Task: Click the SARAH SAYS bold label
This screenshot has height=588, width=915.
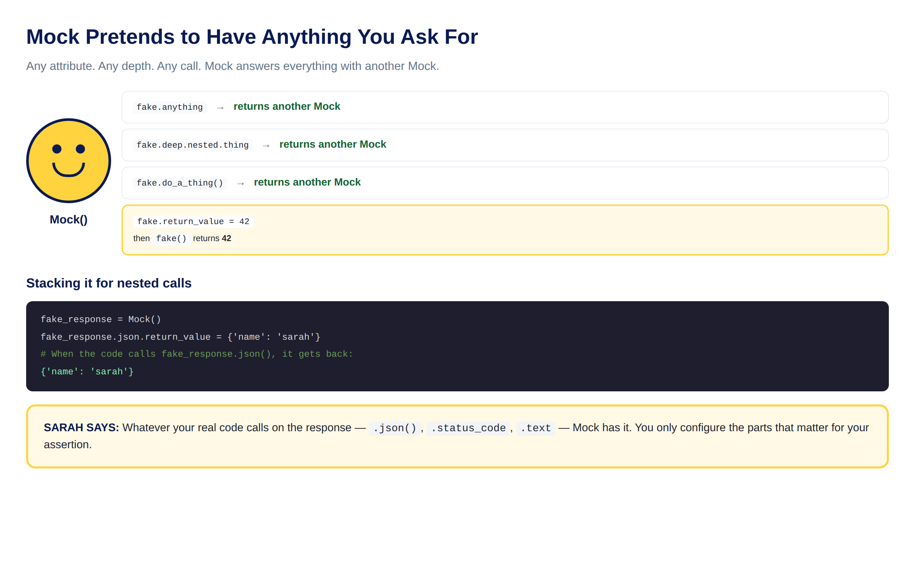Action: point(81,428)
